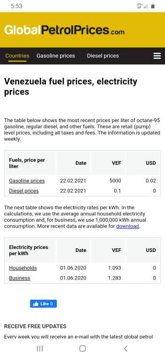Screen dimensions: 165x358
Task: Click the Venezuela fuel prices heading
Action: point(71,87)
